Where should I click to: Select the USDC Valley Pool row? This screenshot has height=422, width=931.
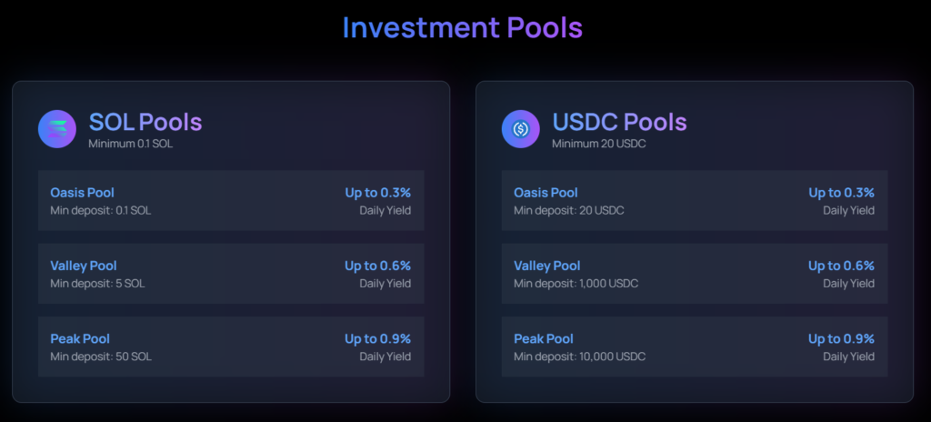[695, 274]
